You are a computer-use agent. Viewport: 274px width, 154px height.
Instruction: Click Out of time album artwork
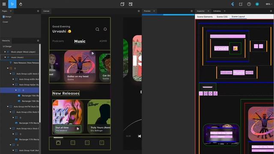point(68,112)
